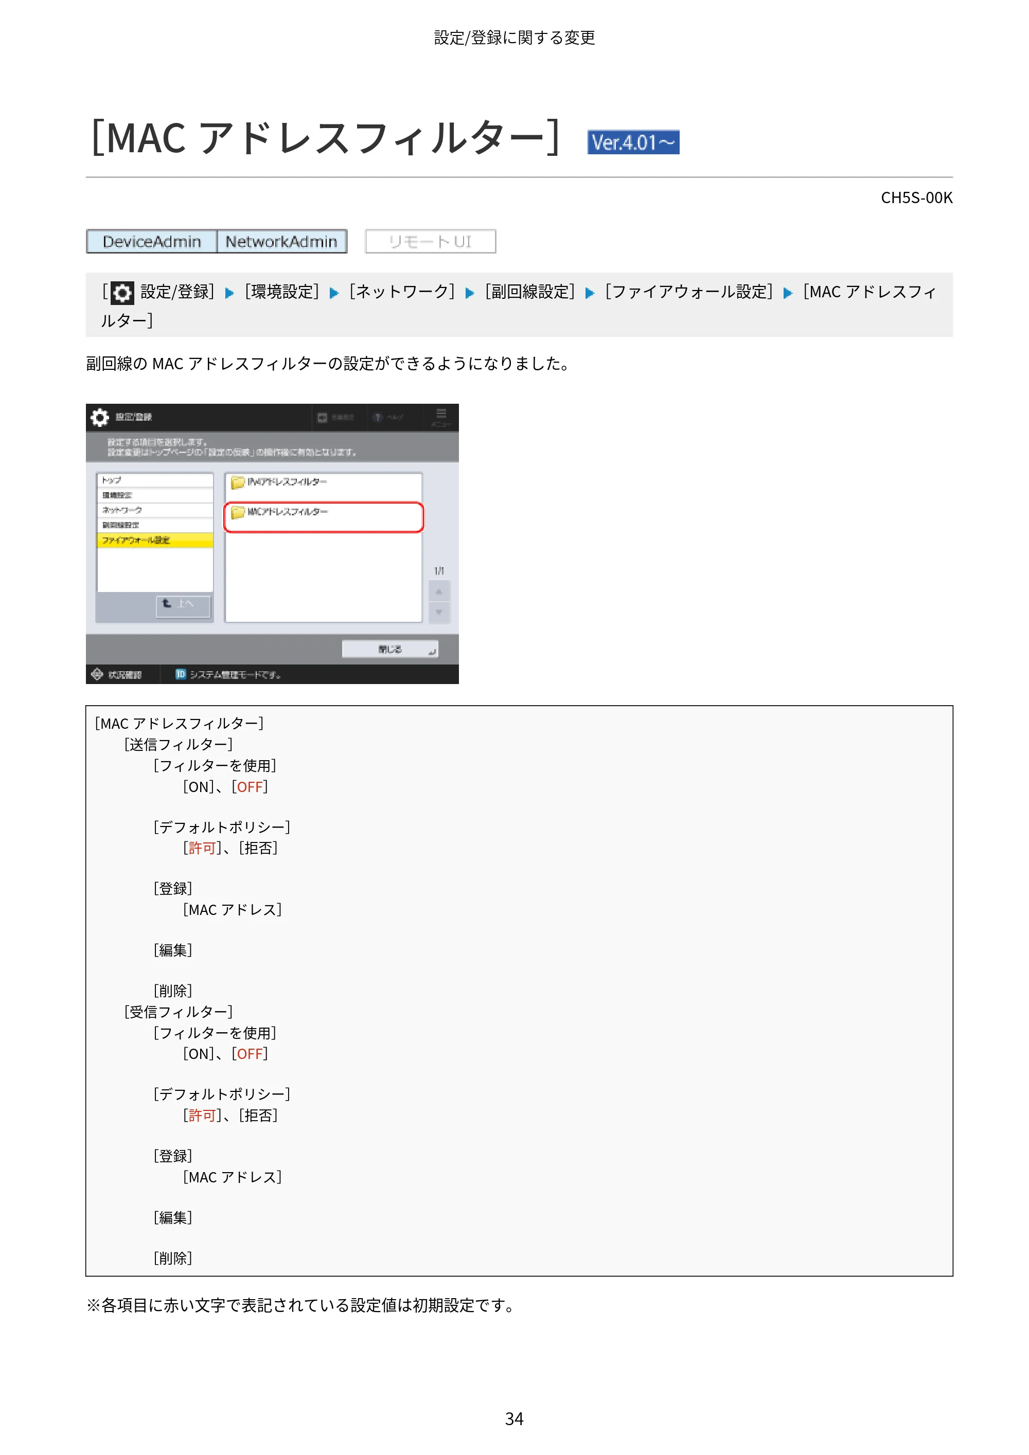
Task: Click the page up arrow in the panel
Action: [x=439, y=592]
